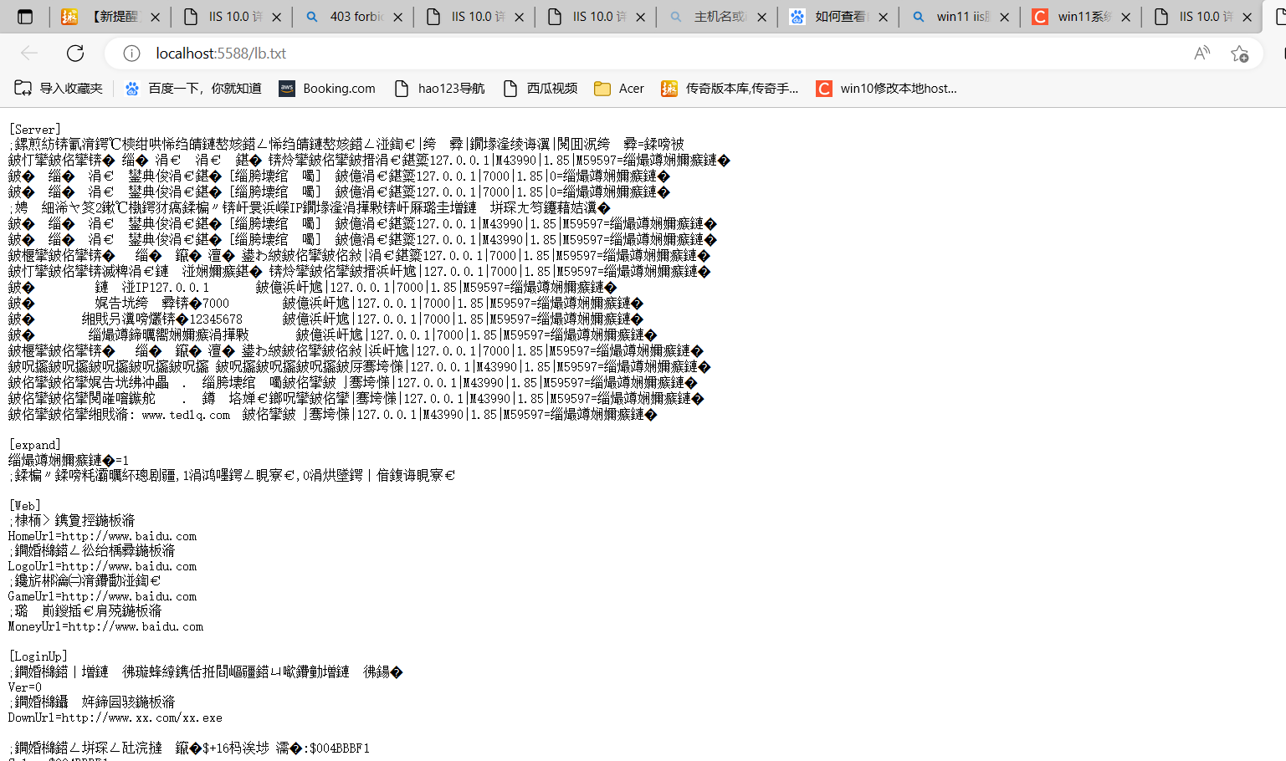Open the 导入收藏夹 bookmark
1286x761 pixels.
pos(59,89)
